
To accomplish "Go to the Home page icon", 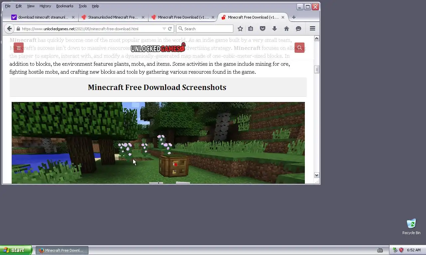I will click(x=287, y=29).
